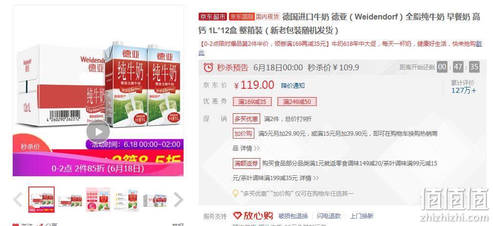The height and width of the screenshot is (226, 493).
Task: Click the 多买优惠 promotion tag
Action: tap(246, 119)
